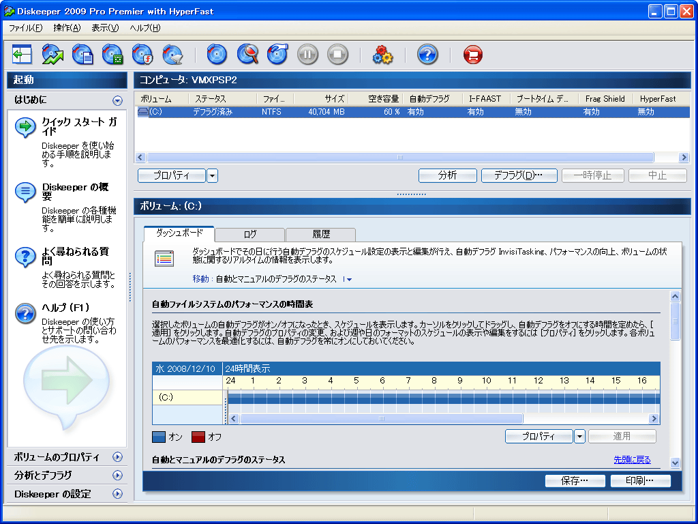Viewport: 698px width, 524px height.
Task: Click the blue オン legend swatch
Action: click(x=159, y=437)
